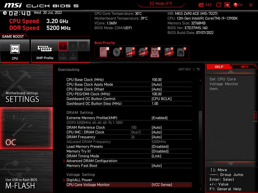The width and height of the screenshot is (258, 193).
Task: Select the network boot device icon
Action: [x=181, y=52]
